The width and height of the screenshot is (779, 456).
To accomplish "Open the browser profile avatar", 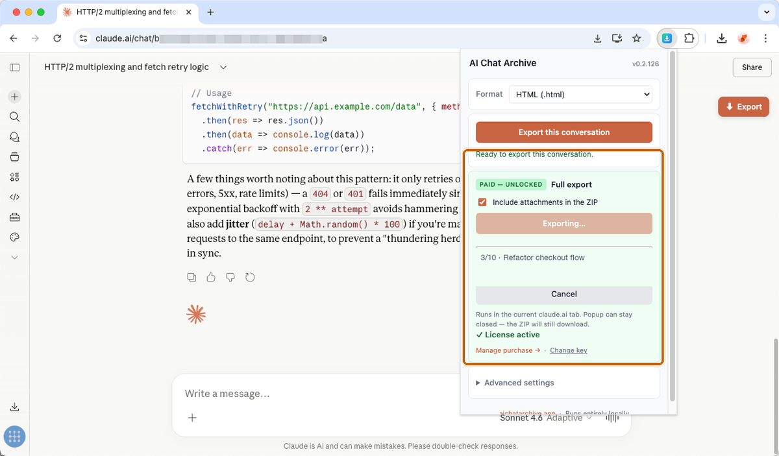I will pos(744,38).
